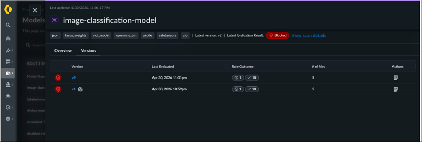
Task: Click the passed rules badge showing 10 for v2
Action: pyautogui.click(x=252, y=78)
